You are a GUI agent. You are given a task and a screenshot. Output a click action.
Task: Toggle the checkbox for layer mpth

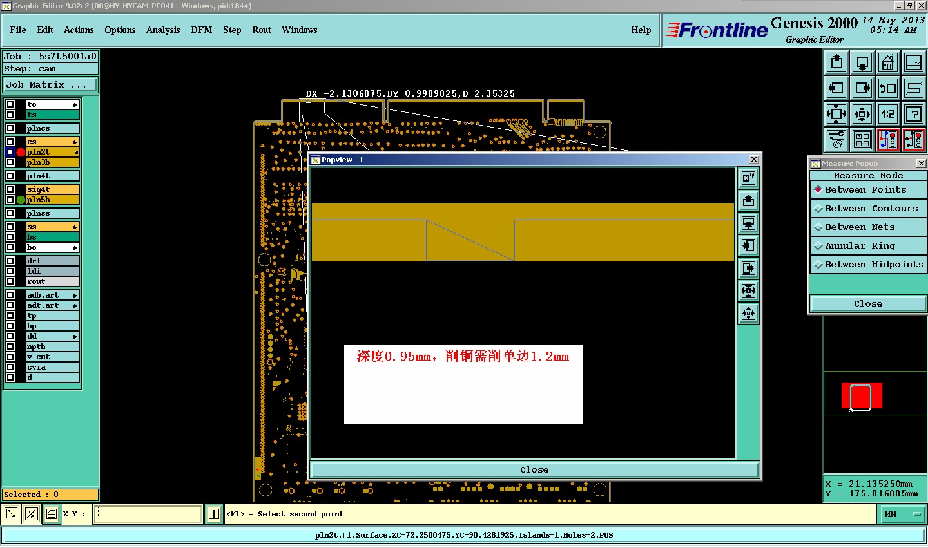tap(10, 346)
